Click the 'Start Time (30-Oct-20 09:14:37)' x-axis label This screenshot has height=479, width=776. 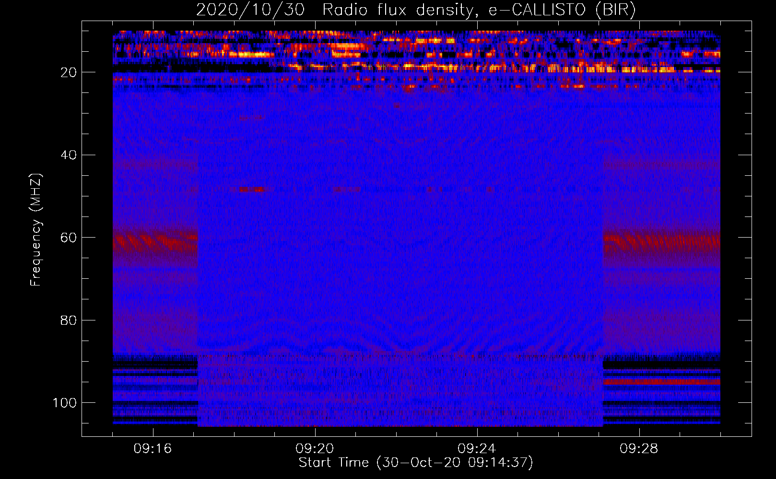tap(416, 463)
